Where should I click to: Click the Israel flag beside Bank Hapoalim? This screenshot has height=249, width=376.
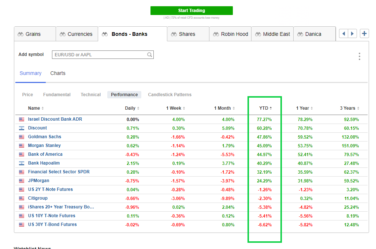pos(22,163)
